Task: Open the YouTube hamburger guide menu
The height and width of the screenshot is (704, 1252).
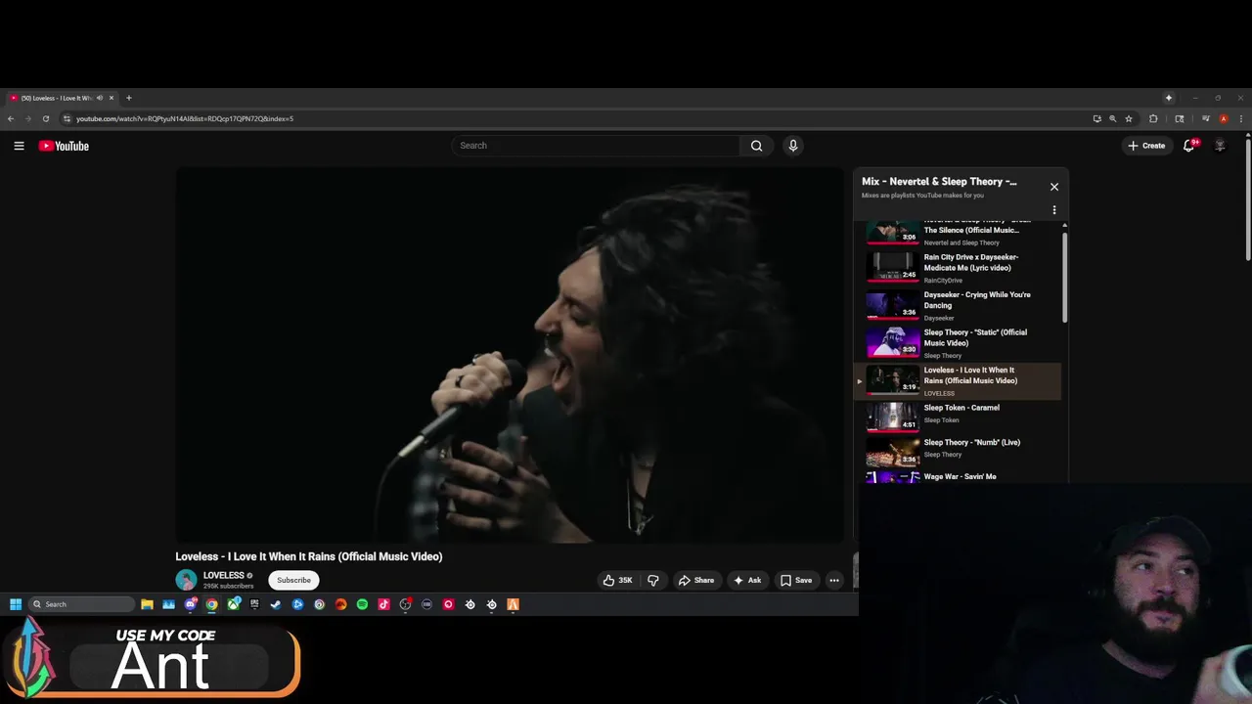Action: click(19, 146)
